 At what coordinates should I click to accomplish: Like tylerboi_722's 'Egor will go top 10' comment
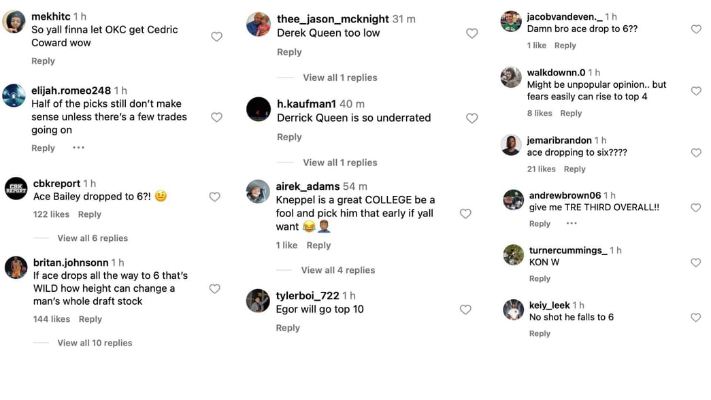click(465, 309)
